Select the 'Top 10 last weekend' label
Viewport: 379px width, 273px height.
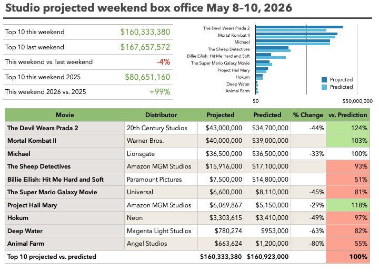[x=35, y=47]
